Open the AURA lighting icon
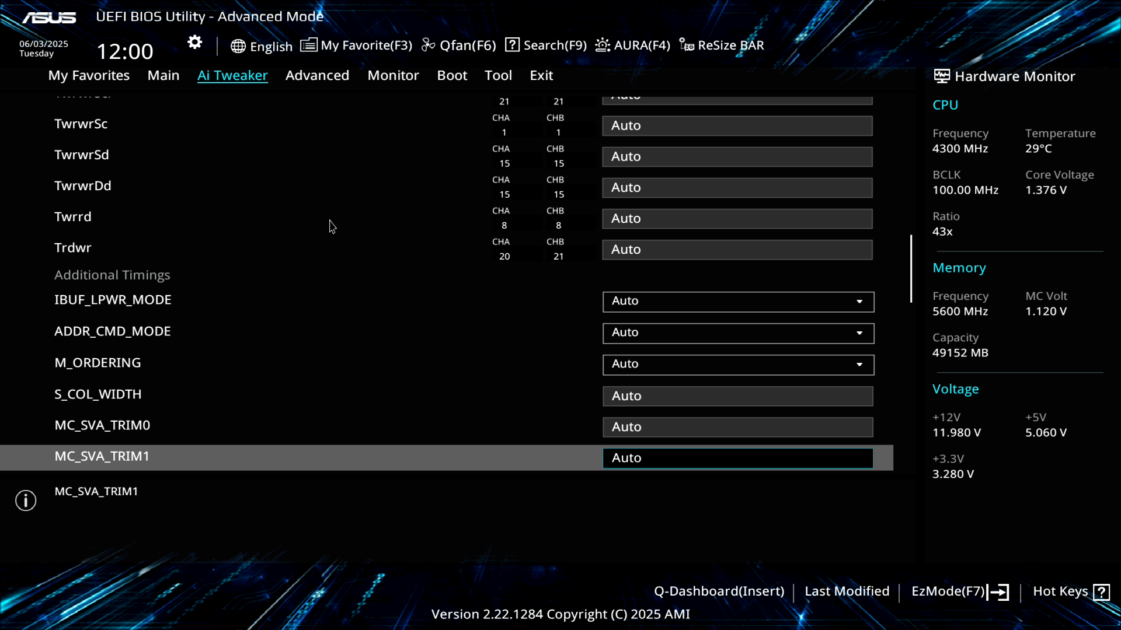The height and width of the screenshot is (630, 1121). pos(603,45)
